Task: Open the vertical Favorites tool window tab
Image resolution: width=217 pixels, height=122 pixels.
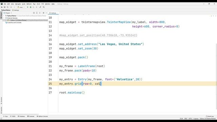Action: pos(1,110)
